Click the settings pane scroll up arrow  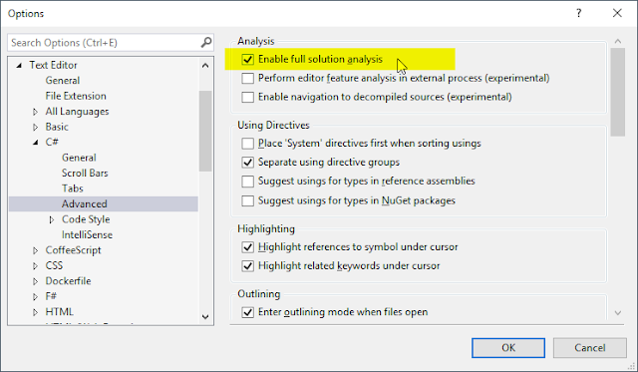[618, 41]
